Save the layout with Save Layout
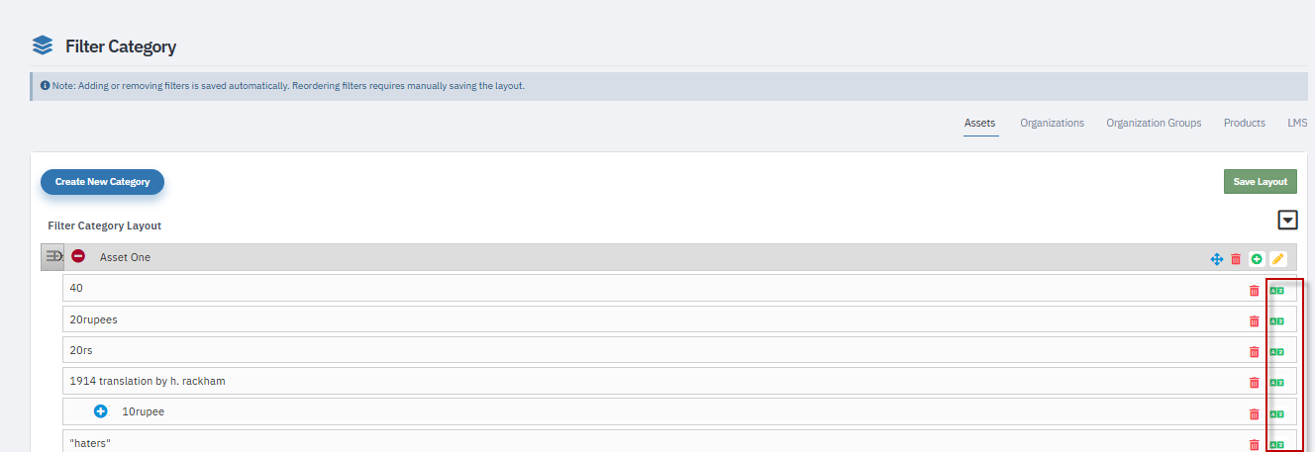 click(1260, 182)
